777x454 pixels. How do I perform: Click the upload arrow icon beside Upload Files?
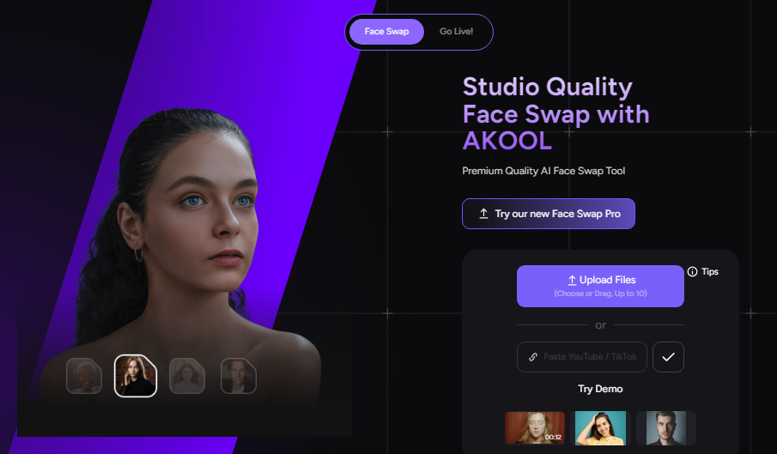point(572,281)
